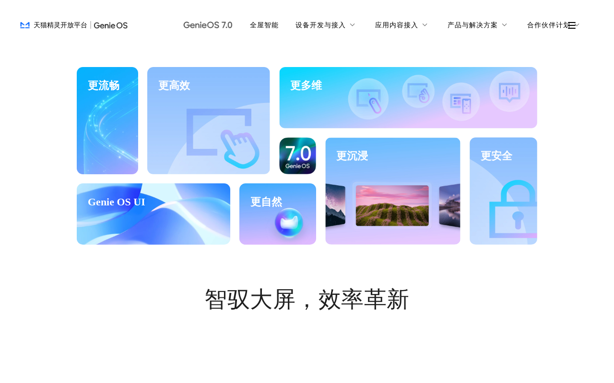Click the phone and TV icon in 更多维 card

(x=461, y=102)
